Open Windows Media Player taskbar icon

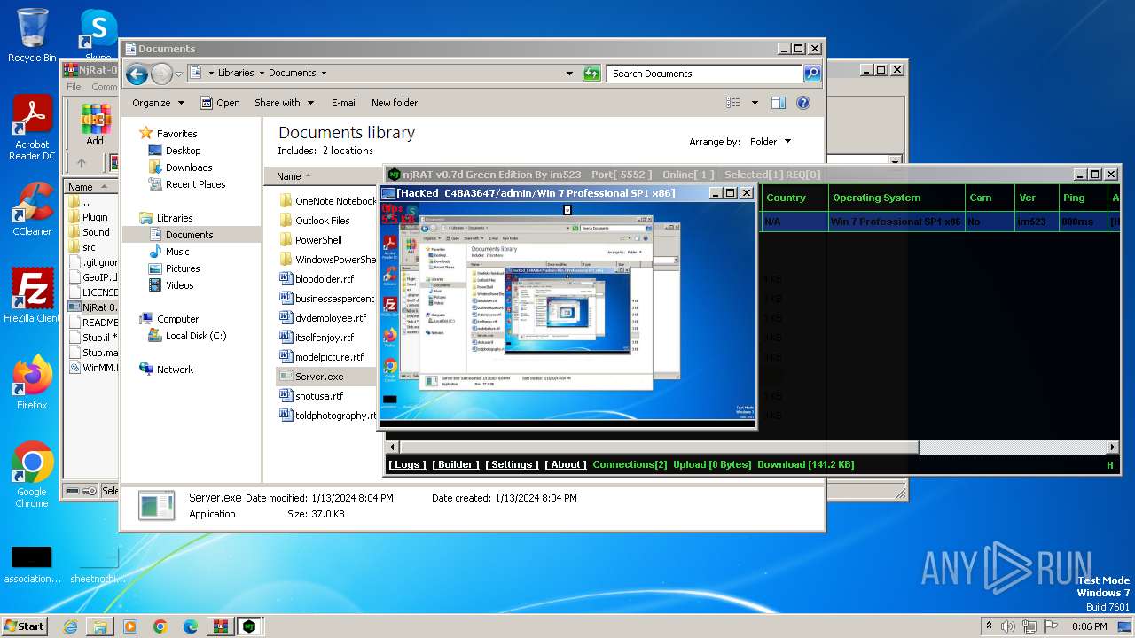tap(130, 626)
